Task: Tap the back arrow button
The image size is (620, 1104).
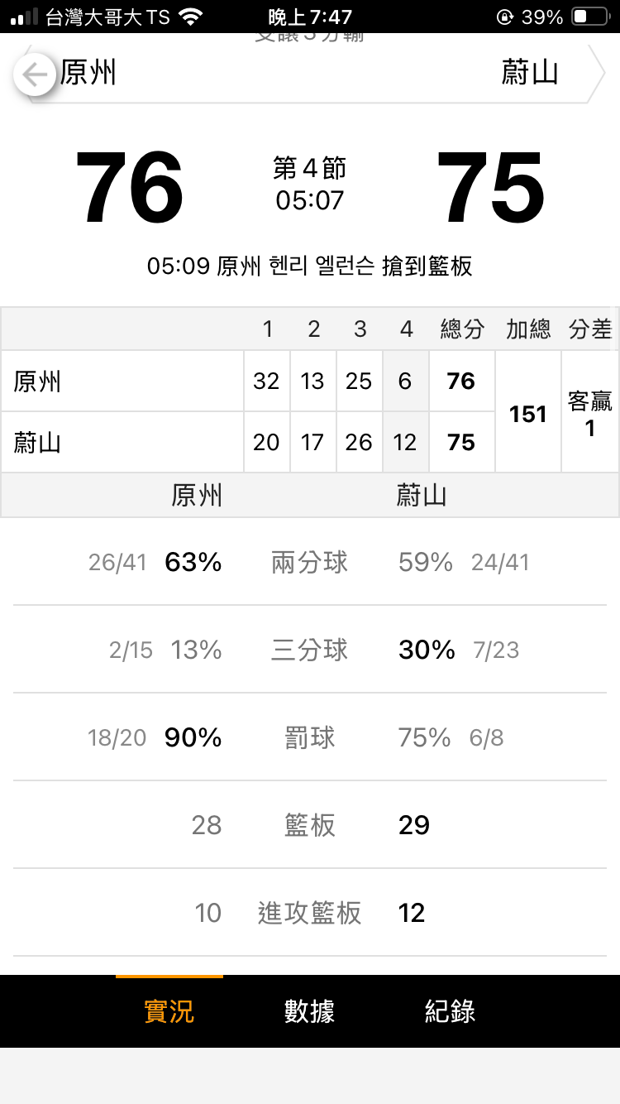Action: coord(35,75)
